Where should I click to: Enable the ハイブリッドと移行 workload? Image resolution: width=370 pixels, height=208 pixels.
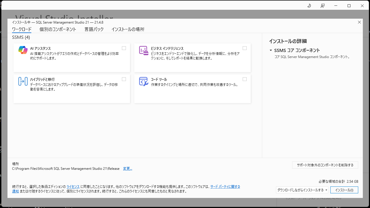click(124, 79)
